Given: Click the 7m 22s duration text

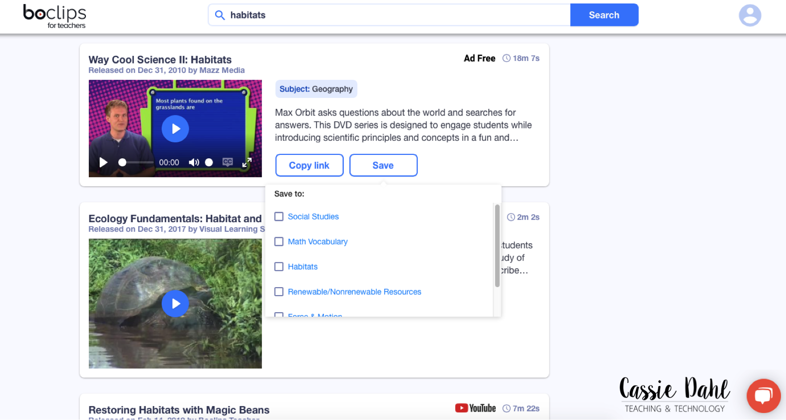Looking at the screenshot, I should 526,409.
